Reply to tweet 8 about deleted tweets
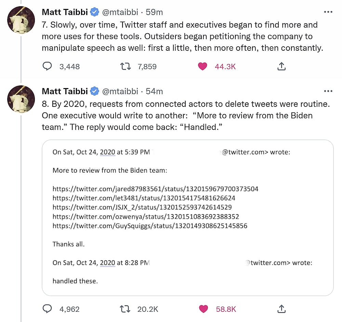The width and height of the screenshot is (342, 322). [48, 309]
